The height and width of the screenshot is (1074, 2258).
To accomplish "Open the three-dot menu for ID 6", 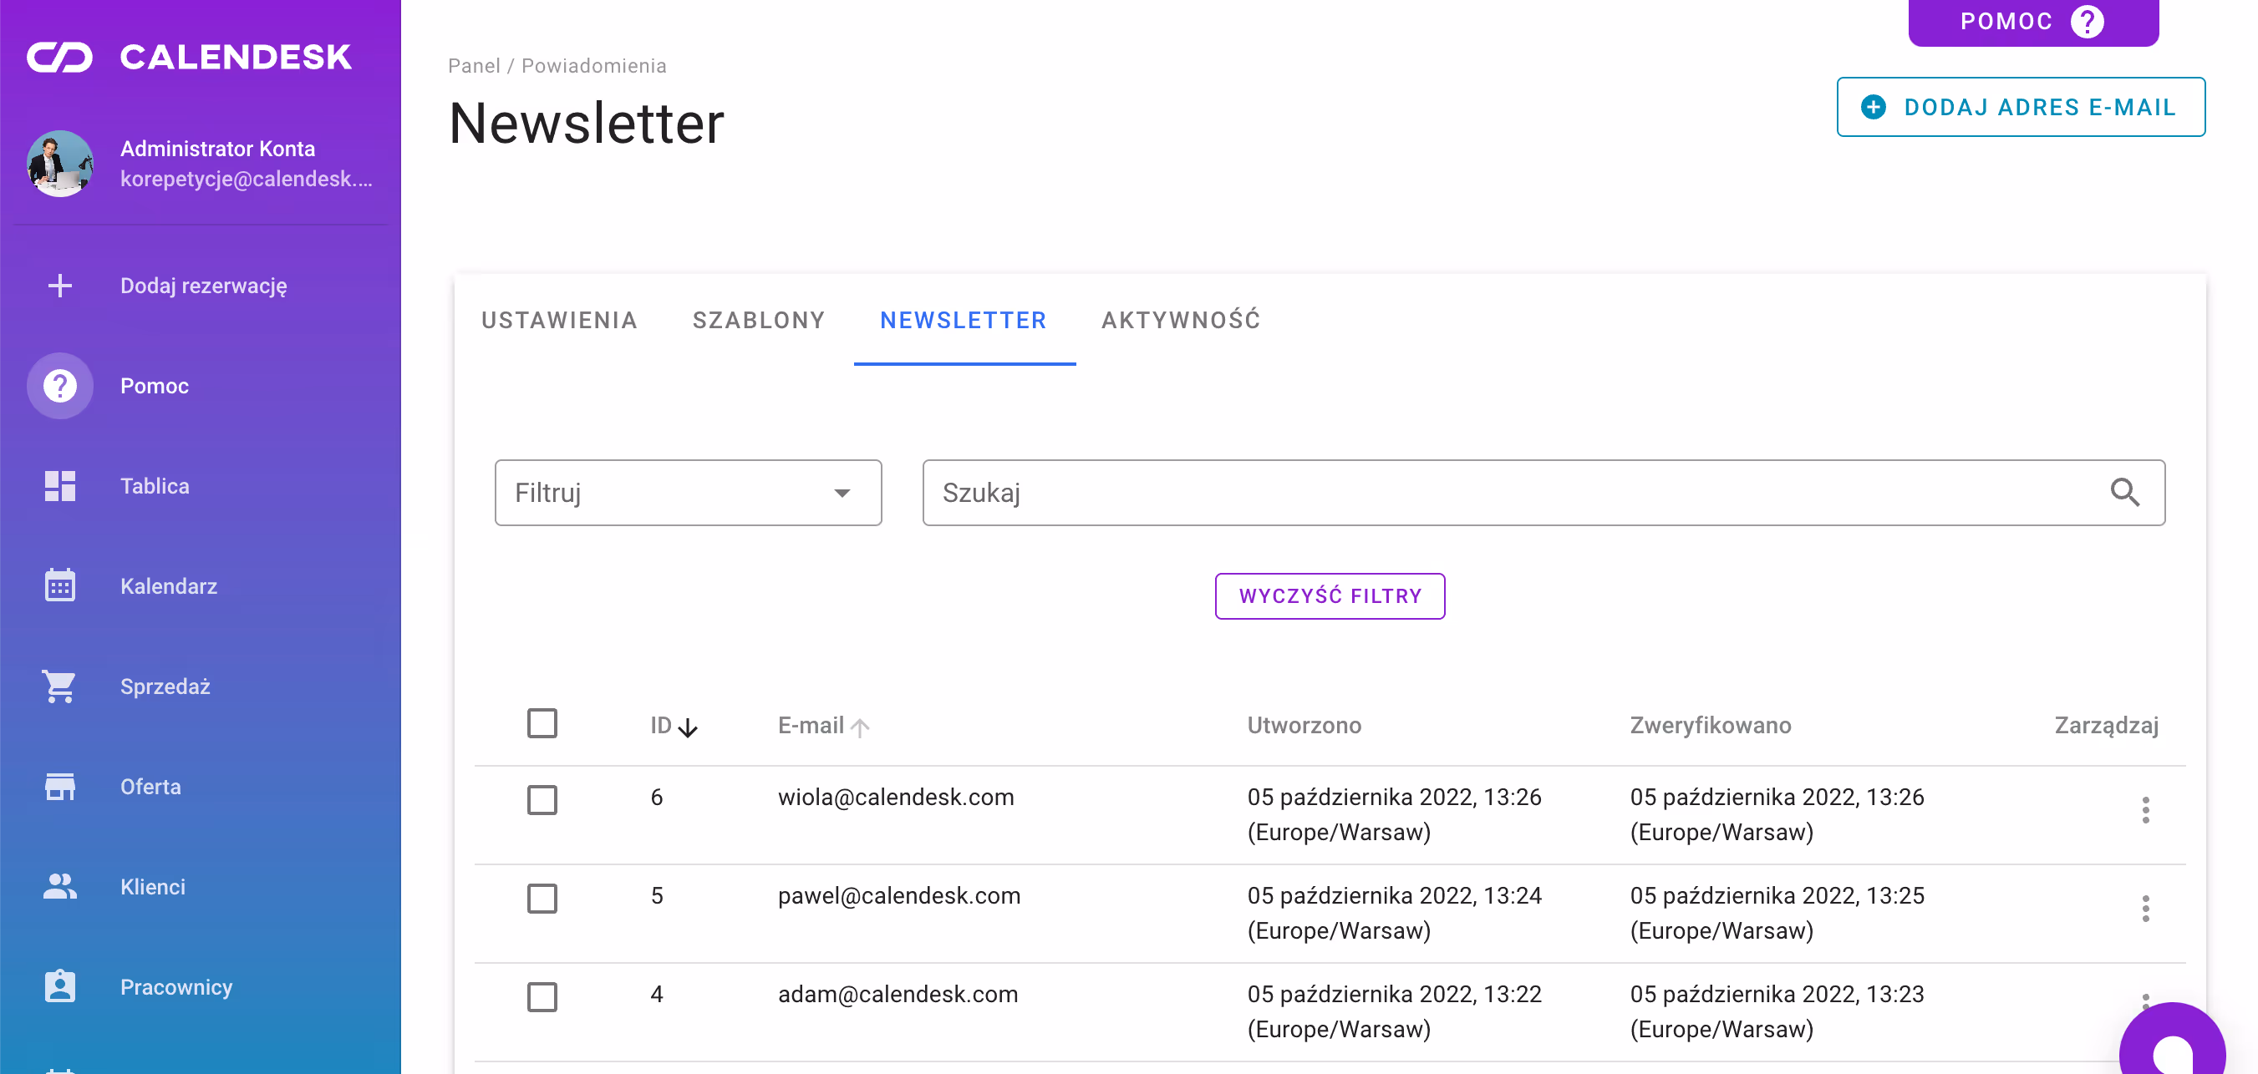I will tap(2146, 810).
